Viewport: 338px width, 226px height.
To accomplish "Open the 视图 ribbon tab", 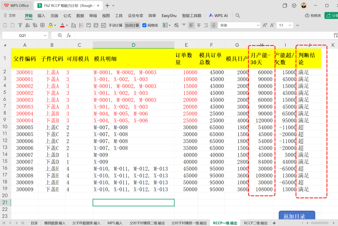I will pyautogui.click(x=106, y=16).
